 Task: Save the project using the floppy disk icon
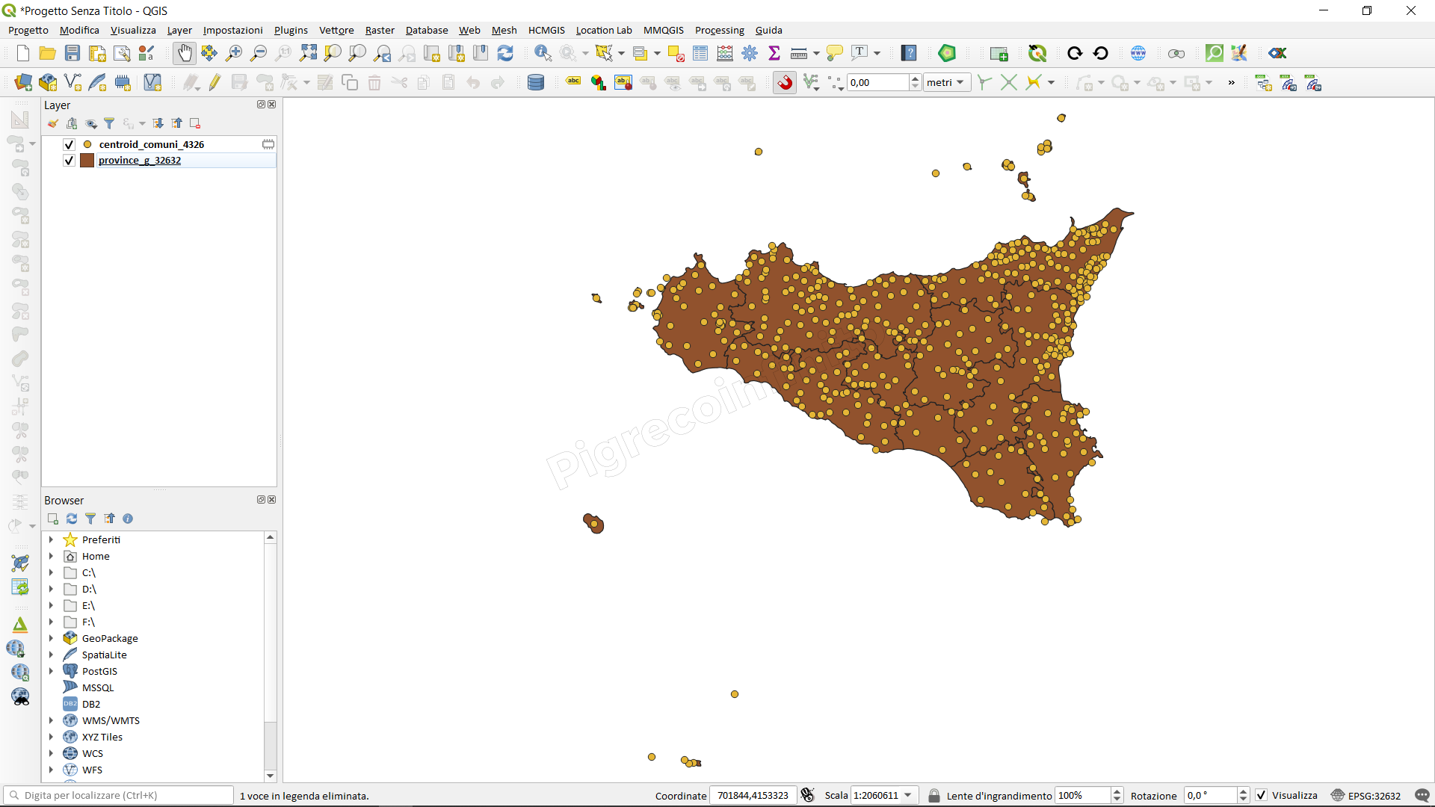(72, 53)
